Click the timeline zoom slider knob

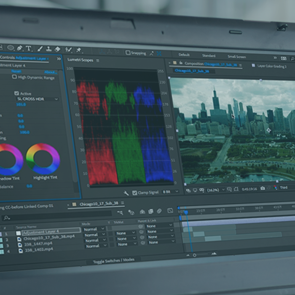pyautogui.click(x=195, y=255)
